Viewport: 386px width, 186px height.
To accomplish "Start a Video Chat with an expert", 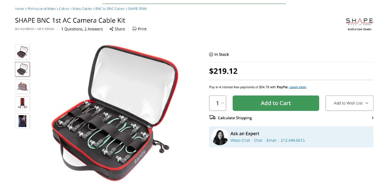I will 240,141.
